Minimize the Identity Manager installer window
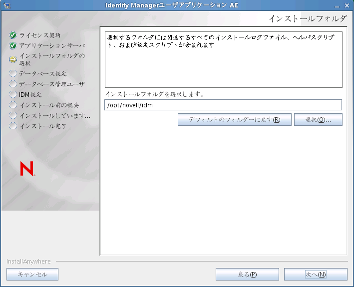Image resolution: width=354 pixels, height=287 pixels. tap(337, 5)
